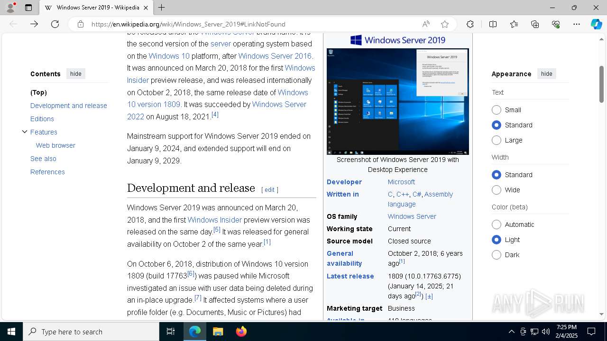This screenshot has height=341, width=607.
Task: Open the Copilot icon
Action: 596,24
